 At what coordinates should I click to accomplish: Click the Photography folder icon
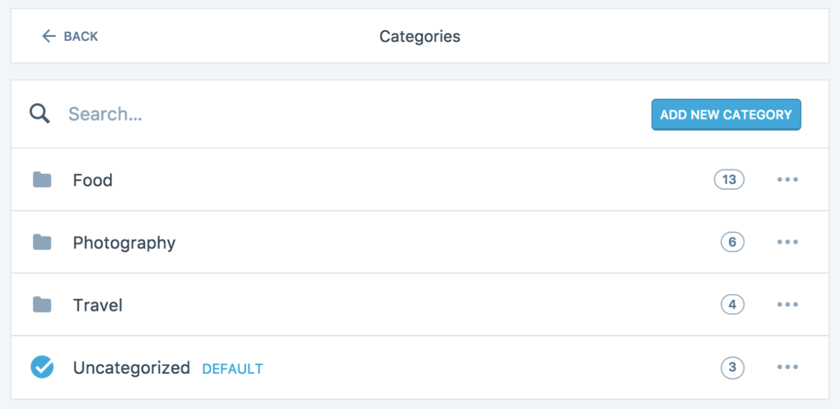point(42,242)
